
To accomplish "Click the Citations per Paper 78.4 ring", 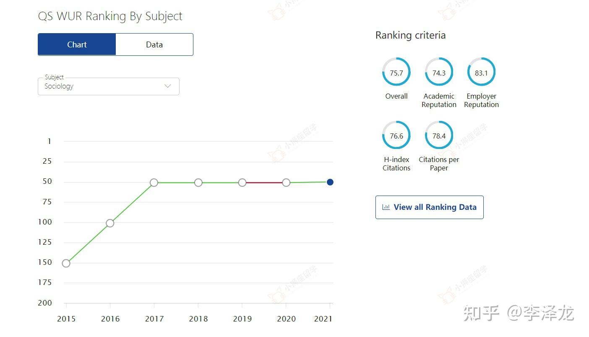I will click(439, 136).
